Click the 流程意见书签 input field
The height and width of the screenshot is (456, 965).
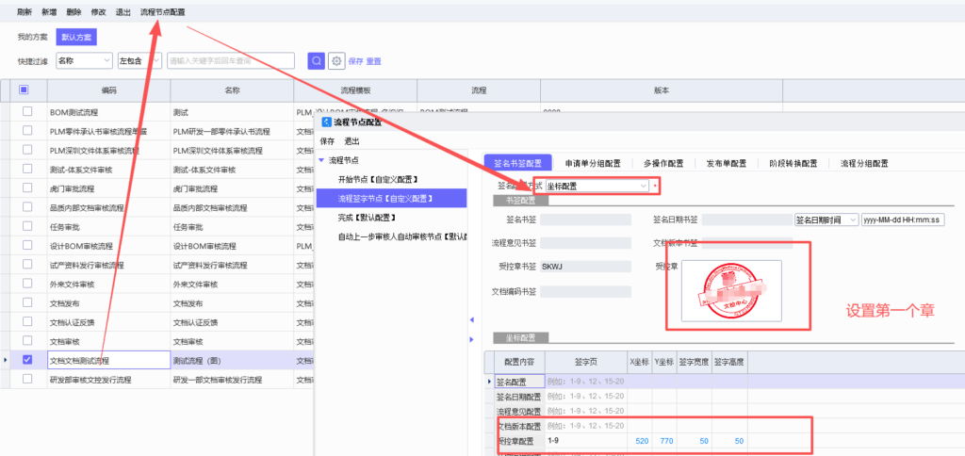(x=585, y=243)
